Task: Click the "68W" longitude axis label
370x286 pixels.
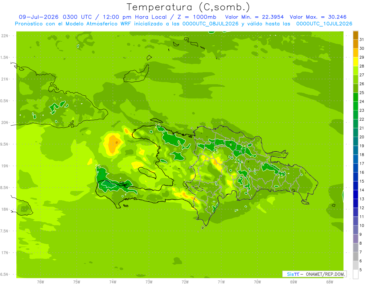Action: (x=330, y=282)
